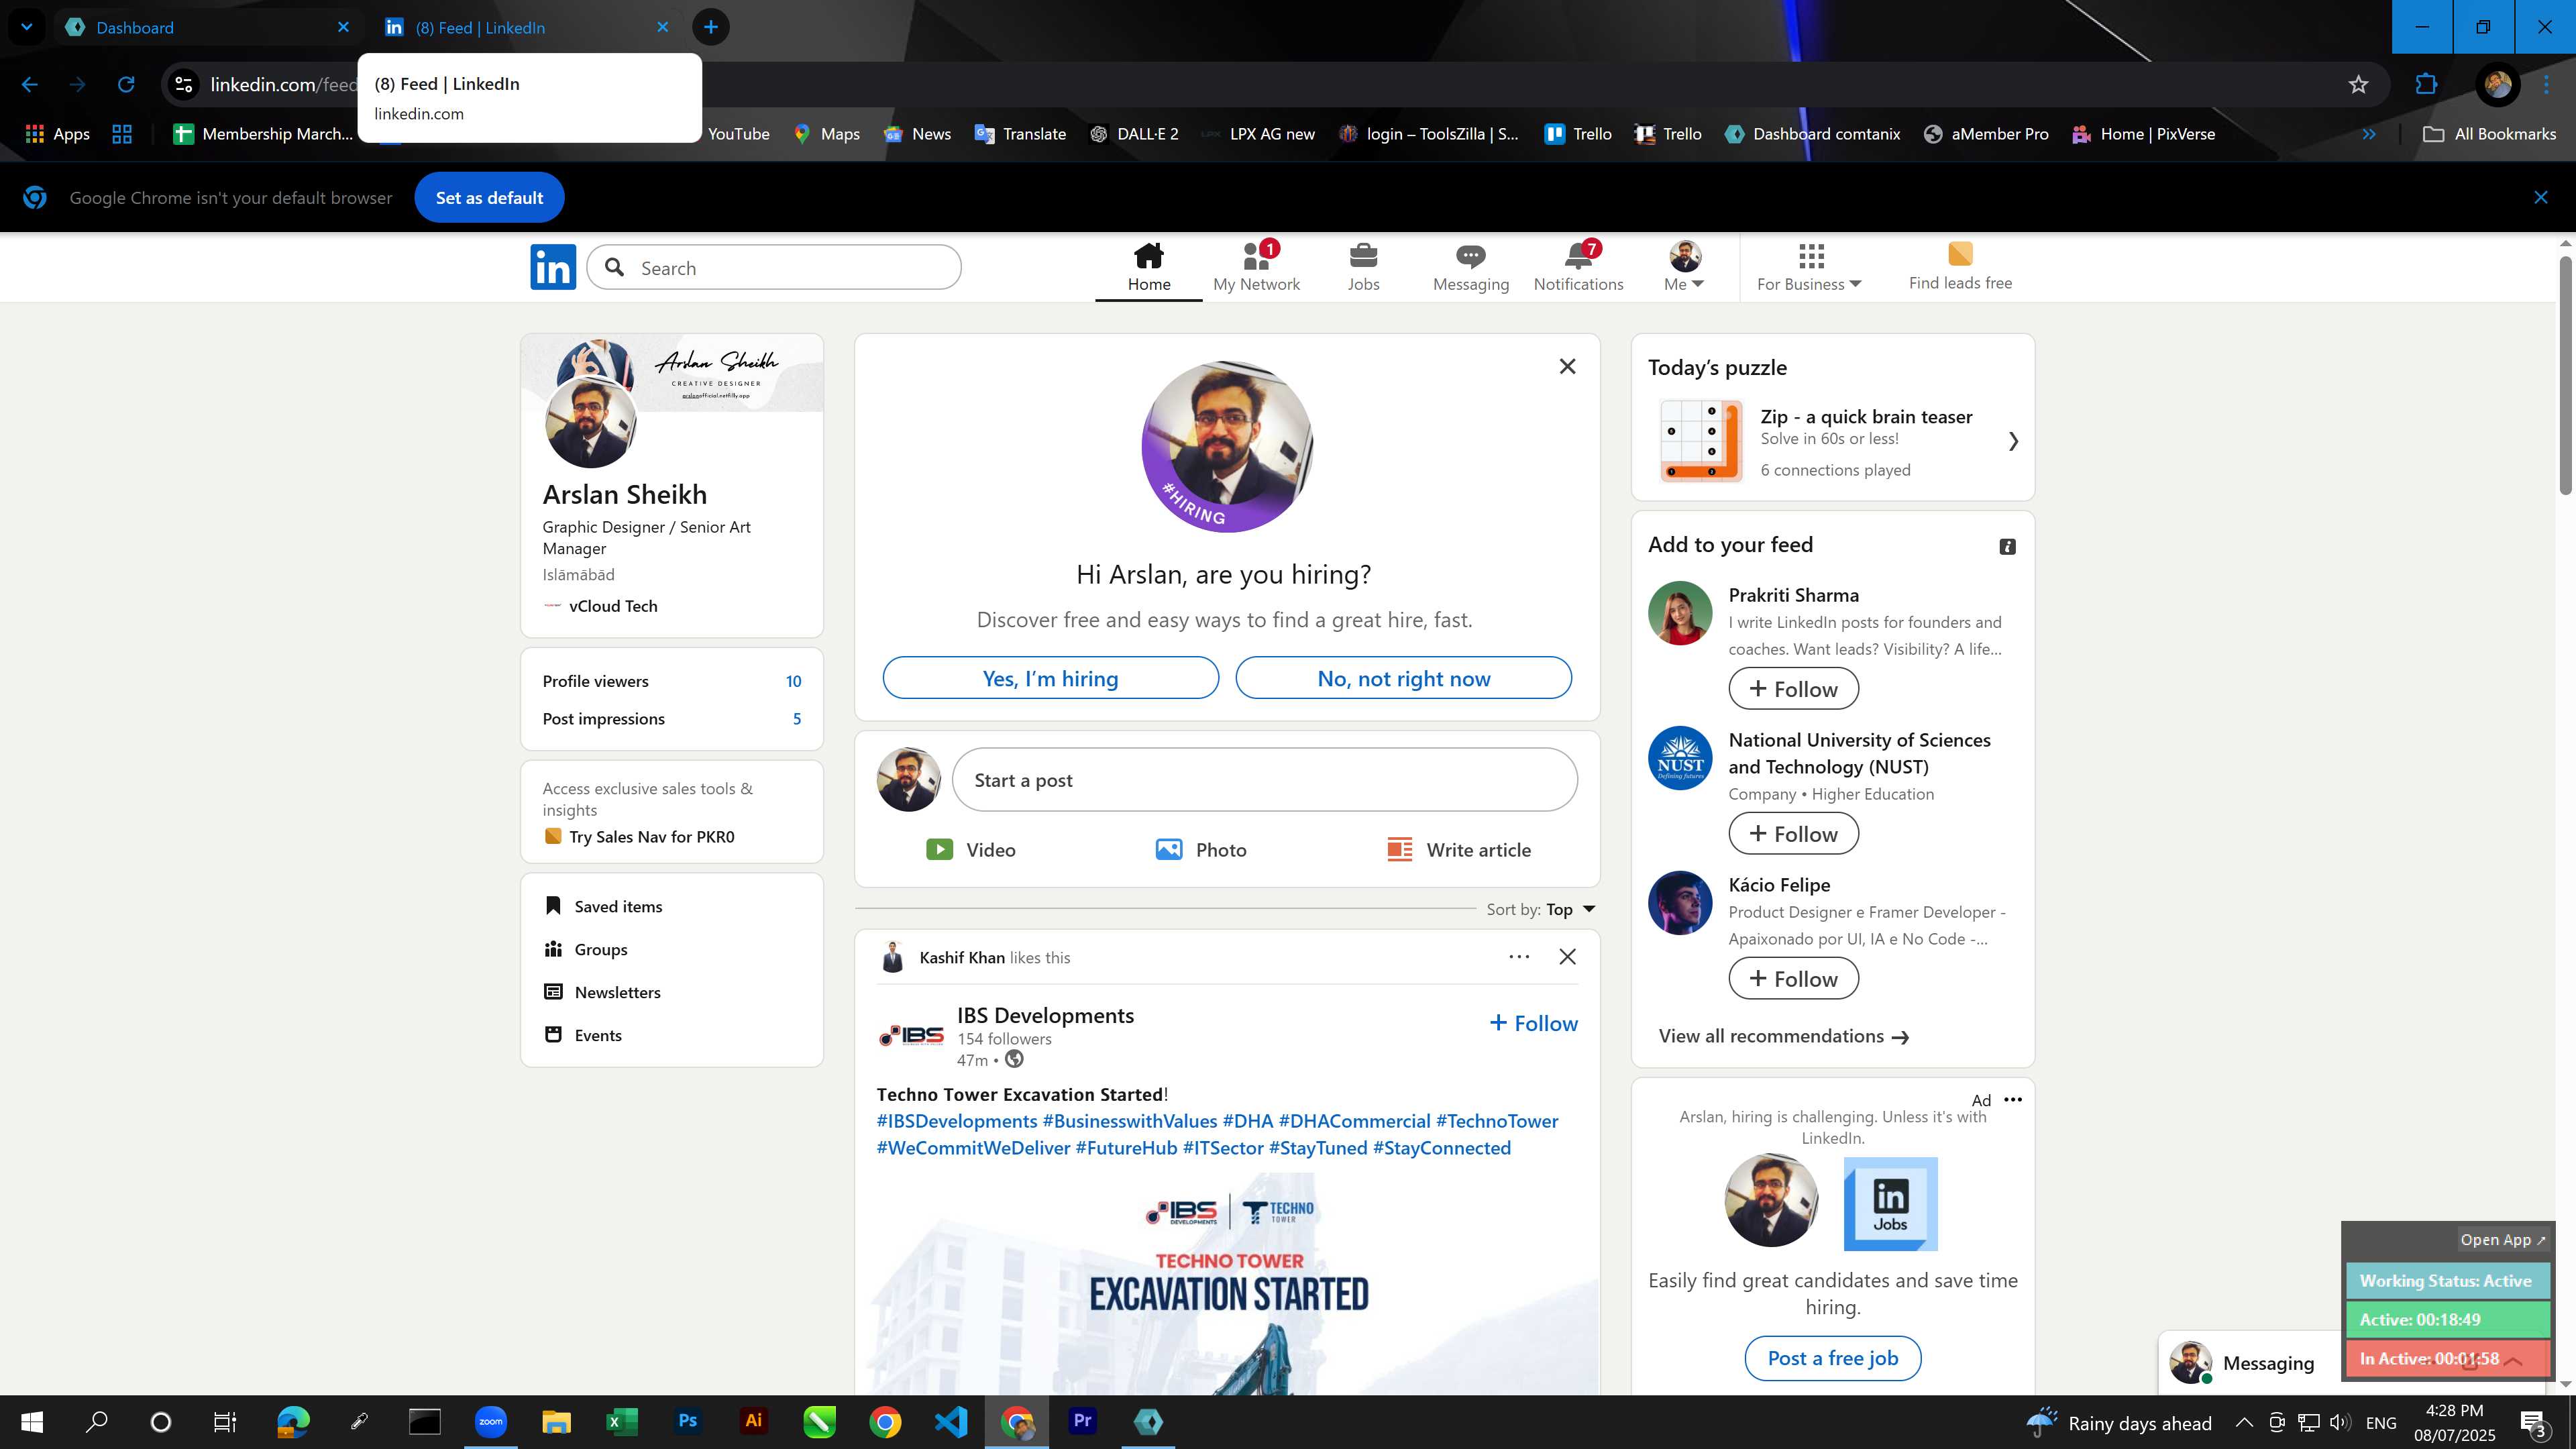The width and height of the screenshot is (2576, 1449).
Task: Expand Messaging overlay chevron
Action: point(2512,1363)
